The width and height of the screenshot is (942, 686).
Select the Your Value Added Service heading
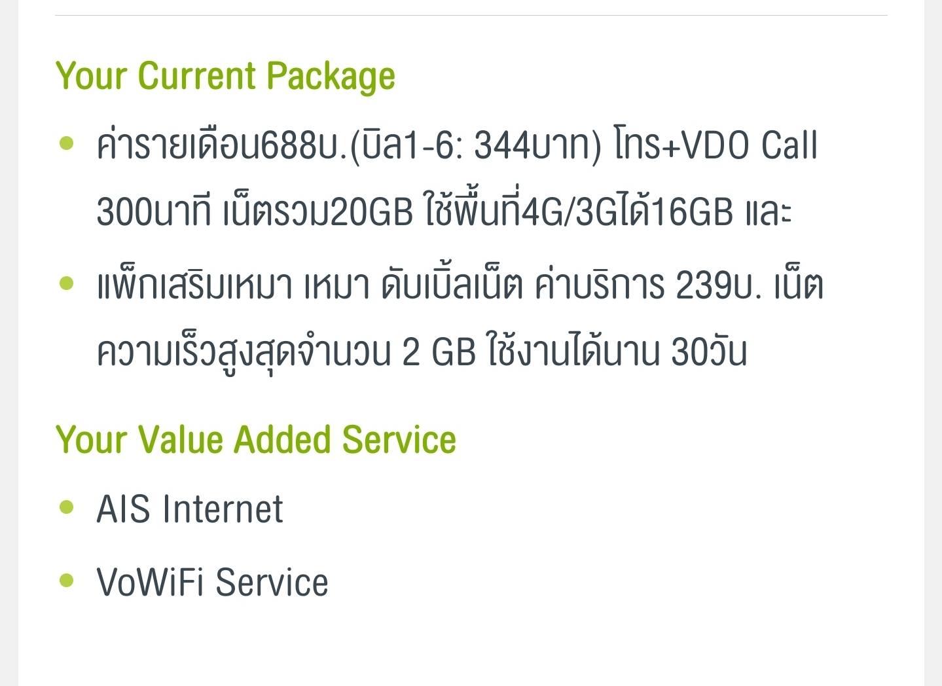[256, 439]
